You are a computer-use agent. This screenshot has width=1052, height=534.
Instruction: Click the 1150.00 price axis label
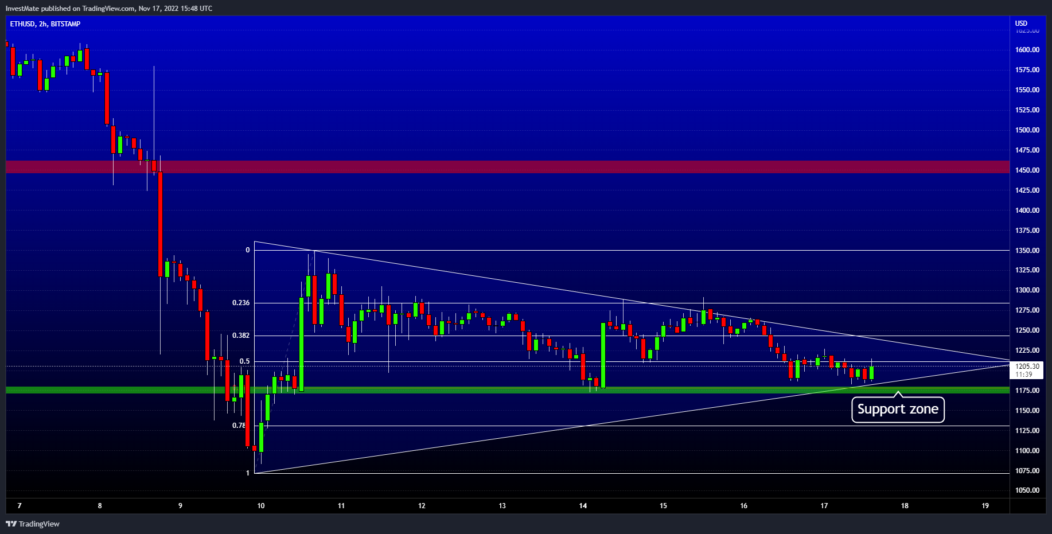click(x=1027, y=411)
